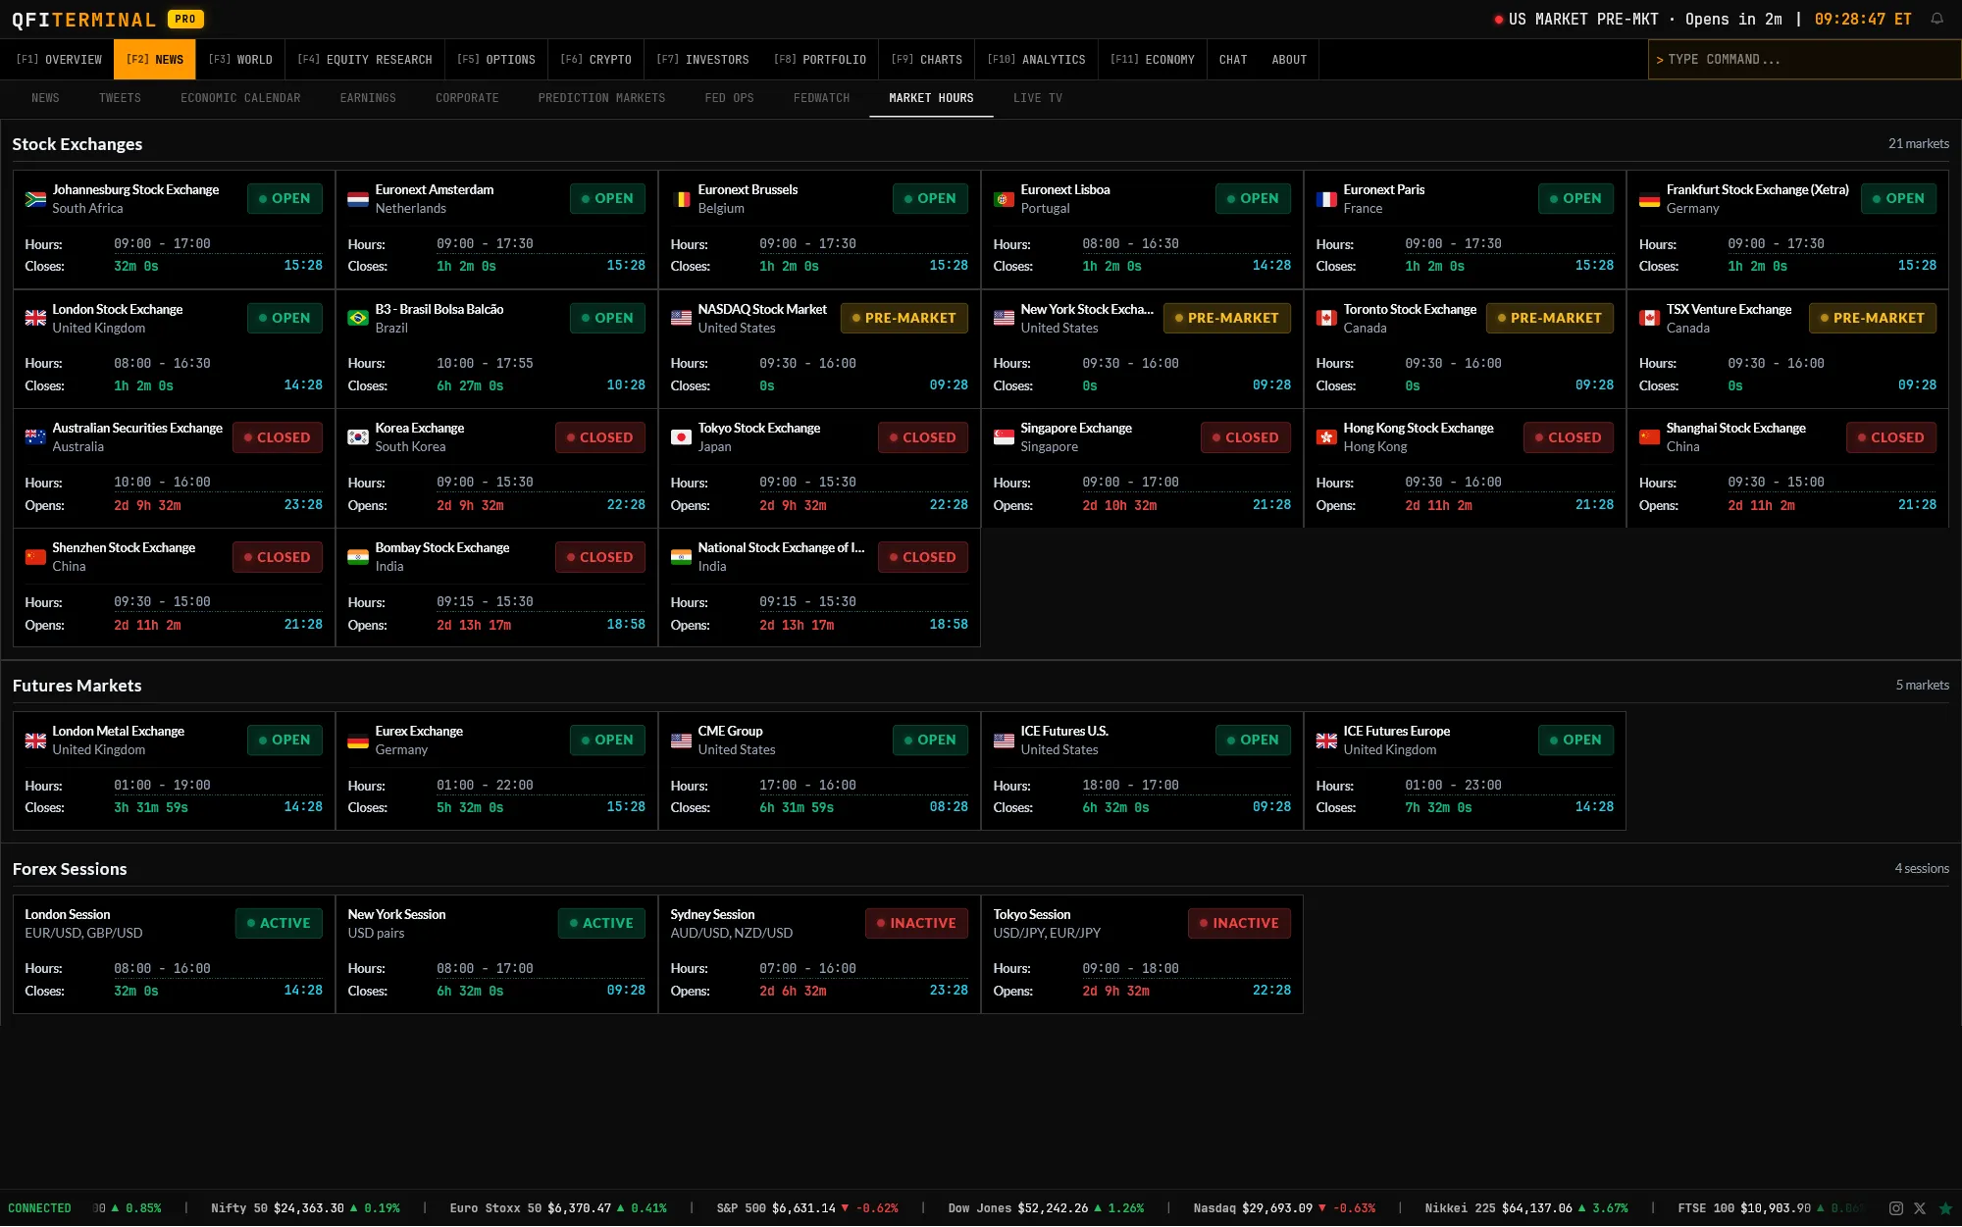
Task: Click the Germany flag on Eurex Exchange
Action: click(358, 741)
